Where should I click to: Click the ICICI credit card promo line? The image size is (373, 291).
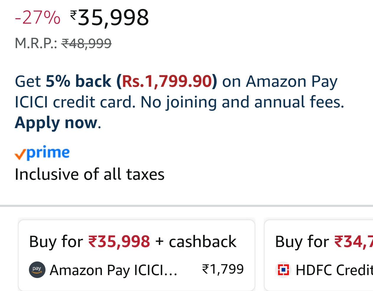click(x=75, y=102)
